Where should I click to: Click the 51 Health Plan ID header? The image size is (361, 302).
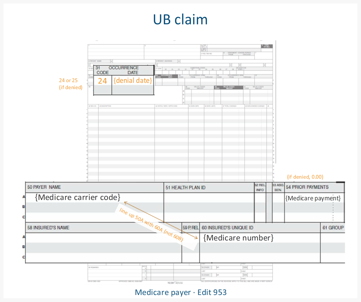pyautogui.click(x=186, y=188)
